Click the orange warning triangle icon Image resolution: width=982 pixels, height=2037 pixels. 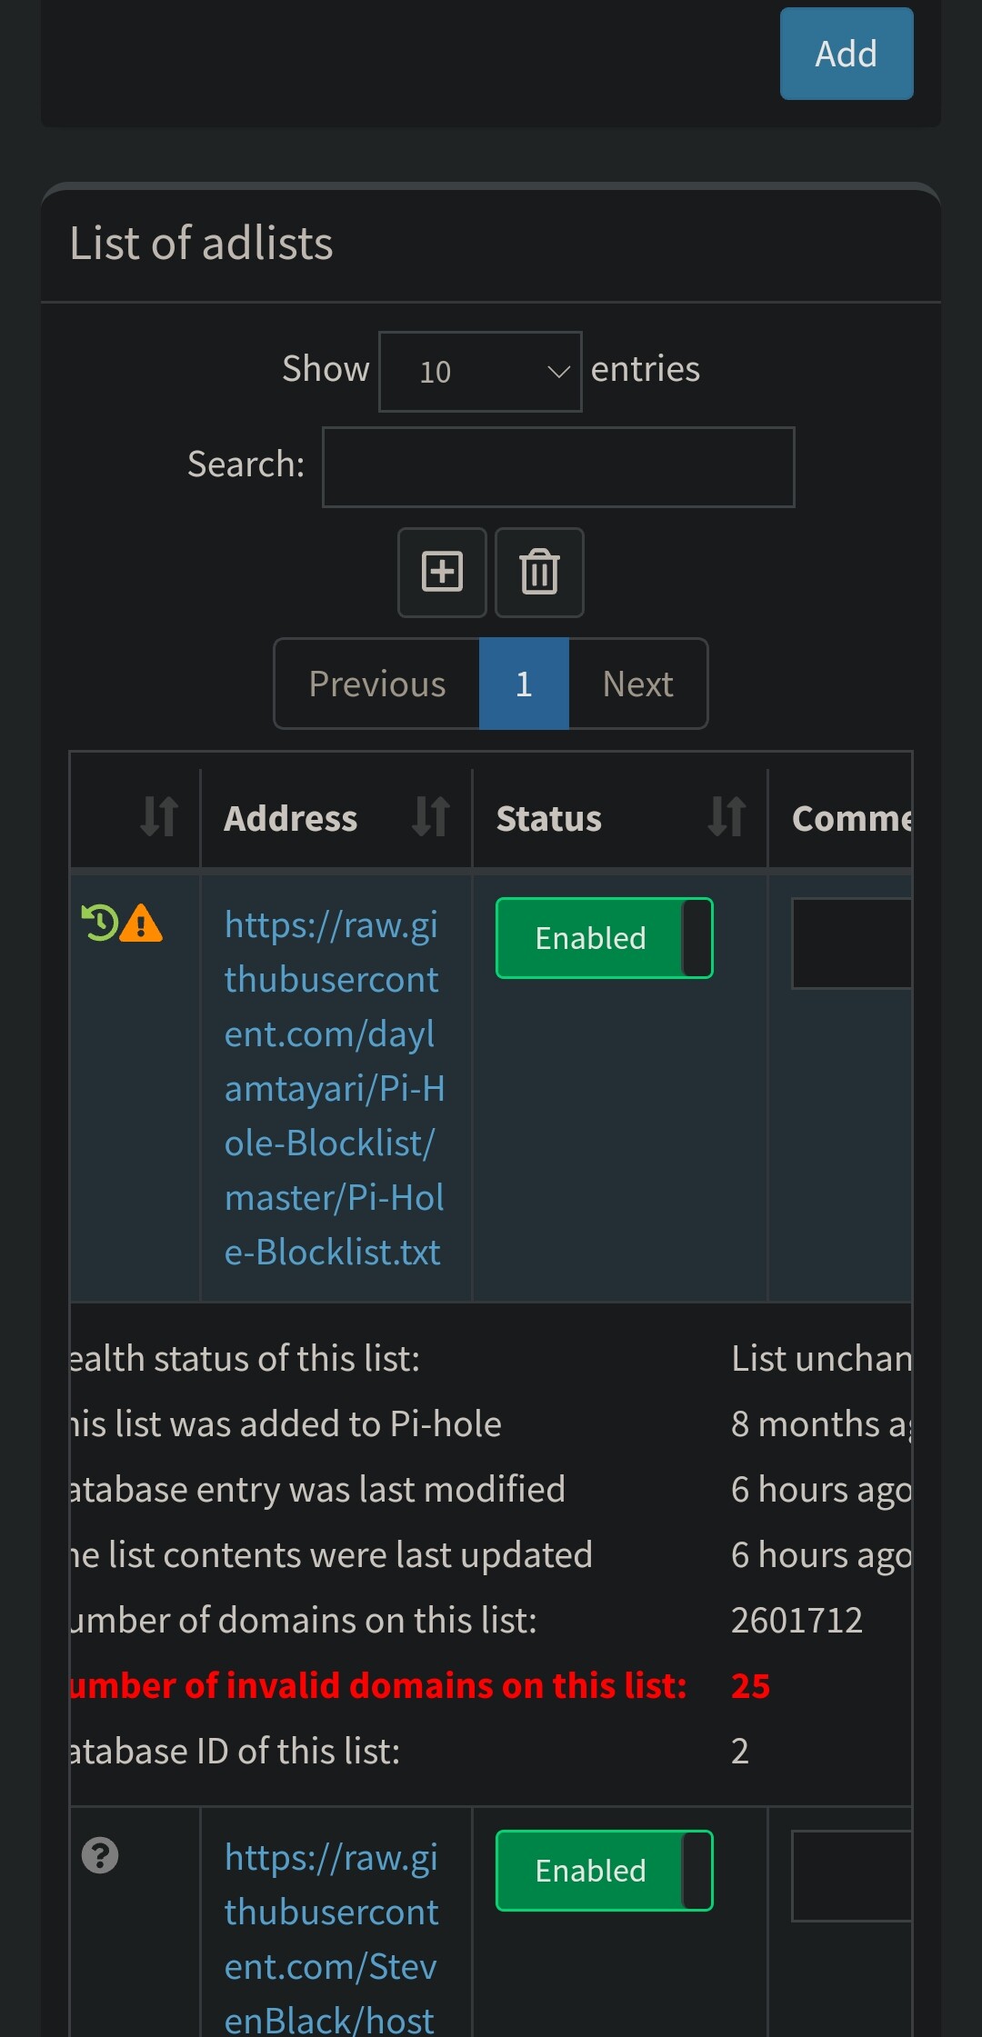[x=141, y=923]
